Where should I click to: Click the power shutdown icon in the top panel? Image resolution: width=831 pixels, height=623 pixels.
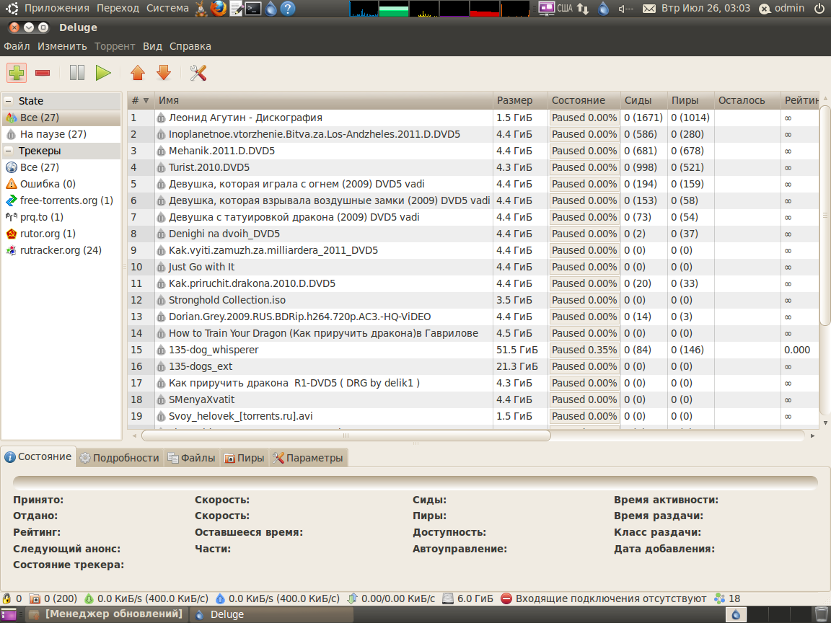click(819, 8)
